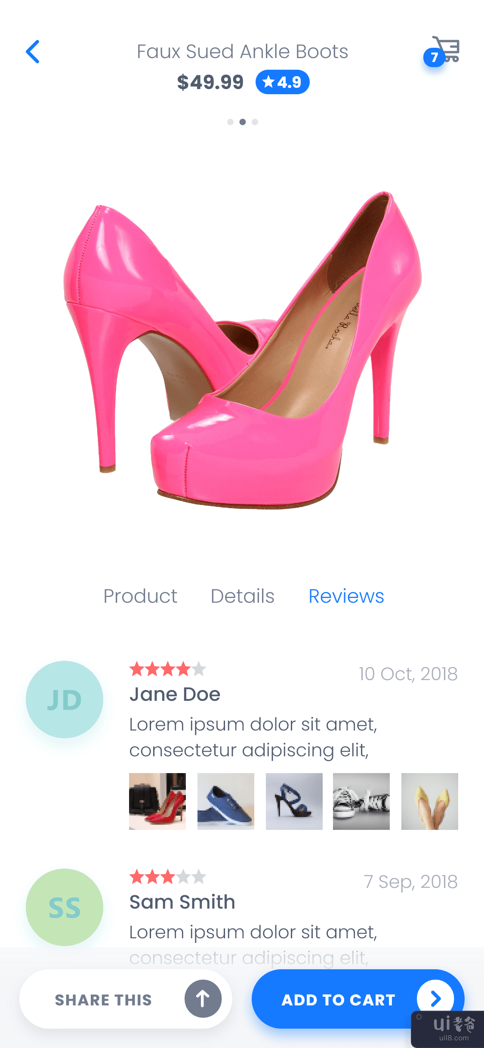Tap the cart badge showing 7
The height and width of the screenshot is (1048, 484).
coord(434,57)
